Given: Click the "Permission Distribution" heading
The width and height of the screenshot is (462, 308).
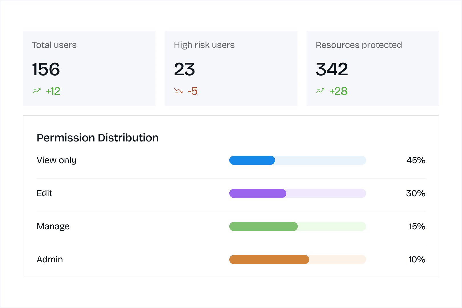Looking at the screenshot, I should tap(98, 138).
